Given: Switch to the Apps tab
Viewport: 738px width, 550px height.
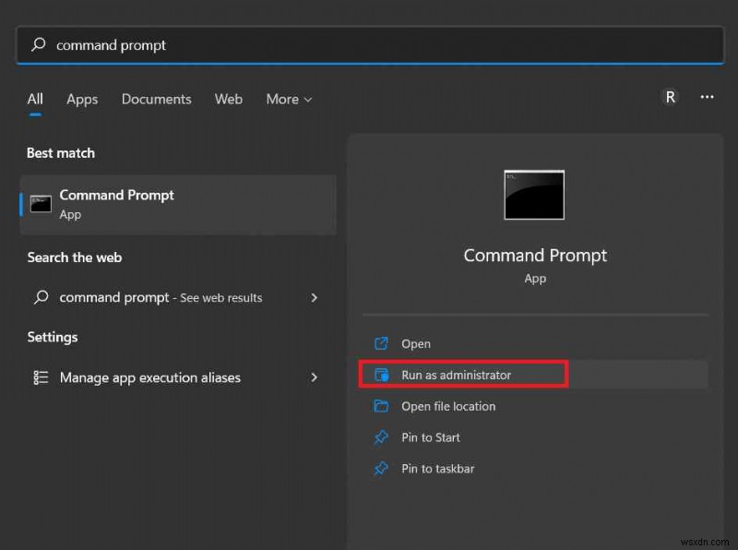Looking at the screenshot, I should tap(81, 99).
